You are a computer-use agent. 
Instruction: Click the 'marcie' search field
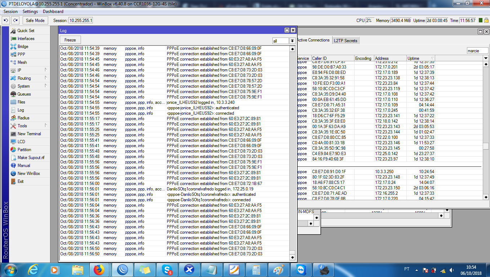coord(477,51)
